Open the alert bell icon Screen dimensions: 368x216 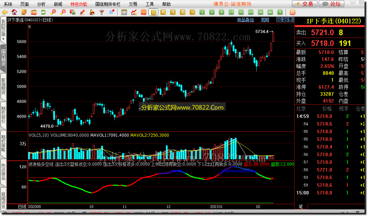tap(92, 12)
